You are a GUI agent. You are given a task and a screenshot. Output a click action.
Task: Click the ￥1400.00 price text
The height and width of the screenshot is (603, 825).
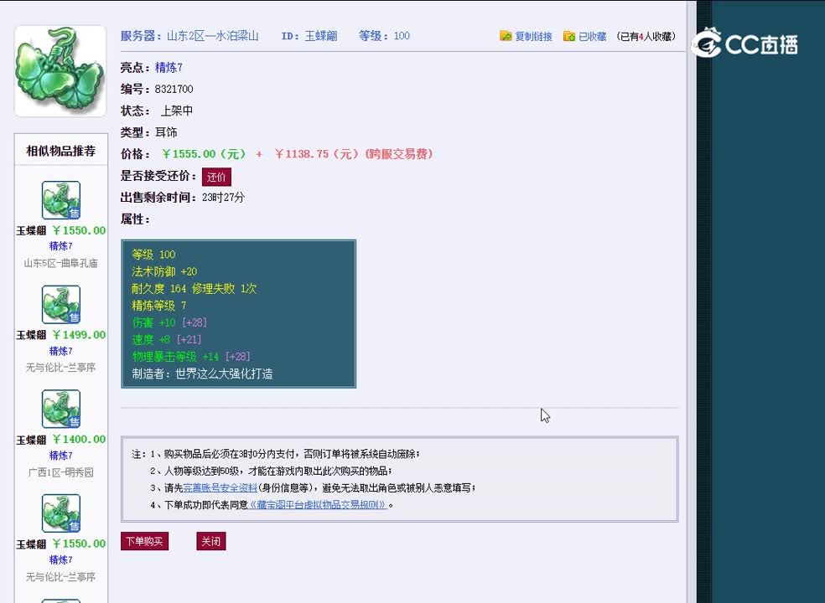point(79,439)
